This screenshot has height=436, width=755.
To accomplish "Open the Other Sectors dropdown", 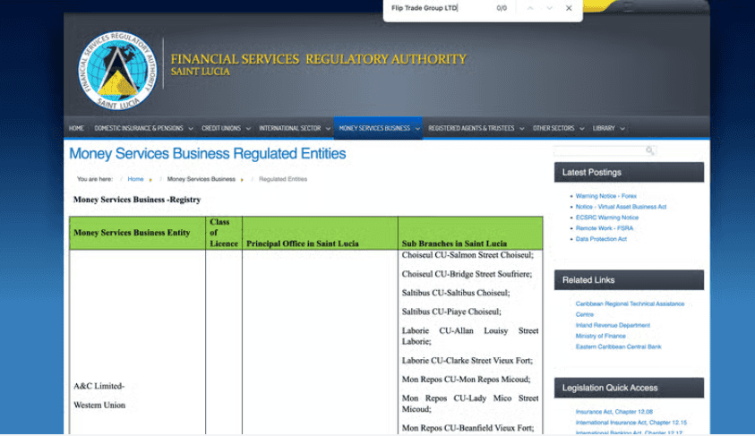I will (x=557, y=128).
